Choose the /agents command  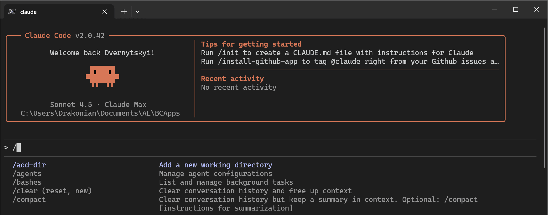(27, 174)
